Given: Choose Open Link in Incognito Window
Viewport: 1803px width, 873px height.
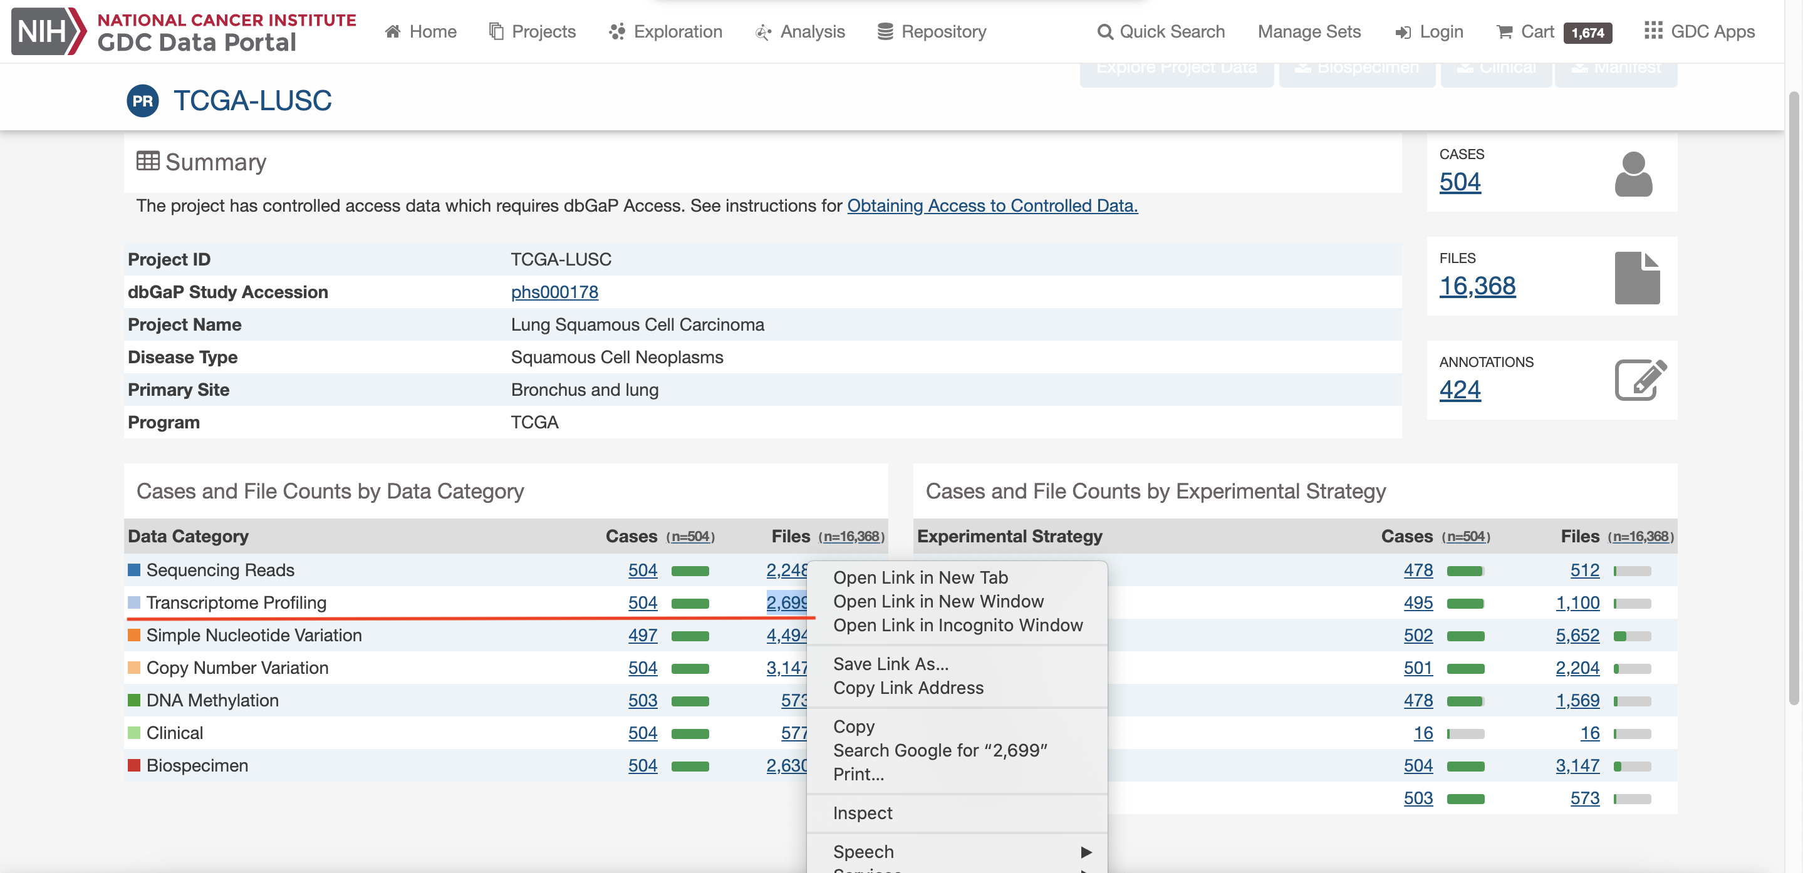Looking at the screenshot, I should click(x=957, y=624).
